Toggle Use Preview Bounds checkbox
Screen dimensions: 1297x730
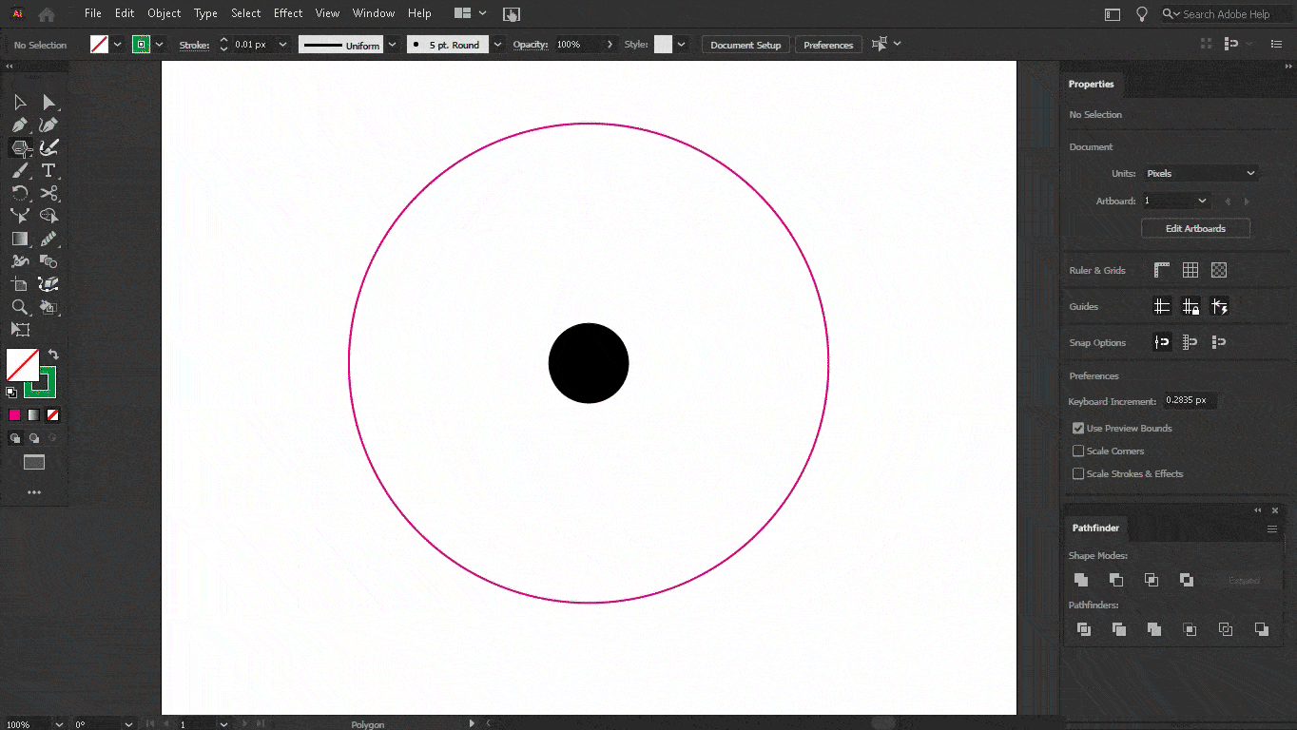(1078, 429)
